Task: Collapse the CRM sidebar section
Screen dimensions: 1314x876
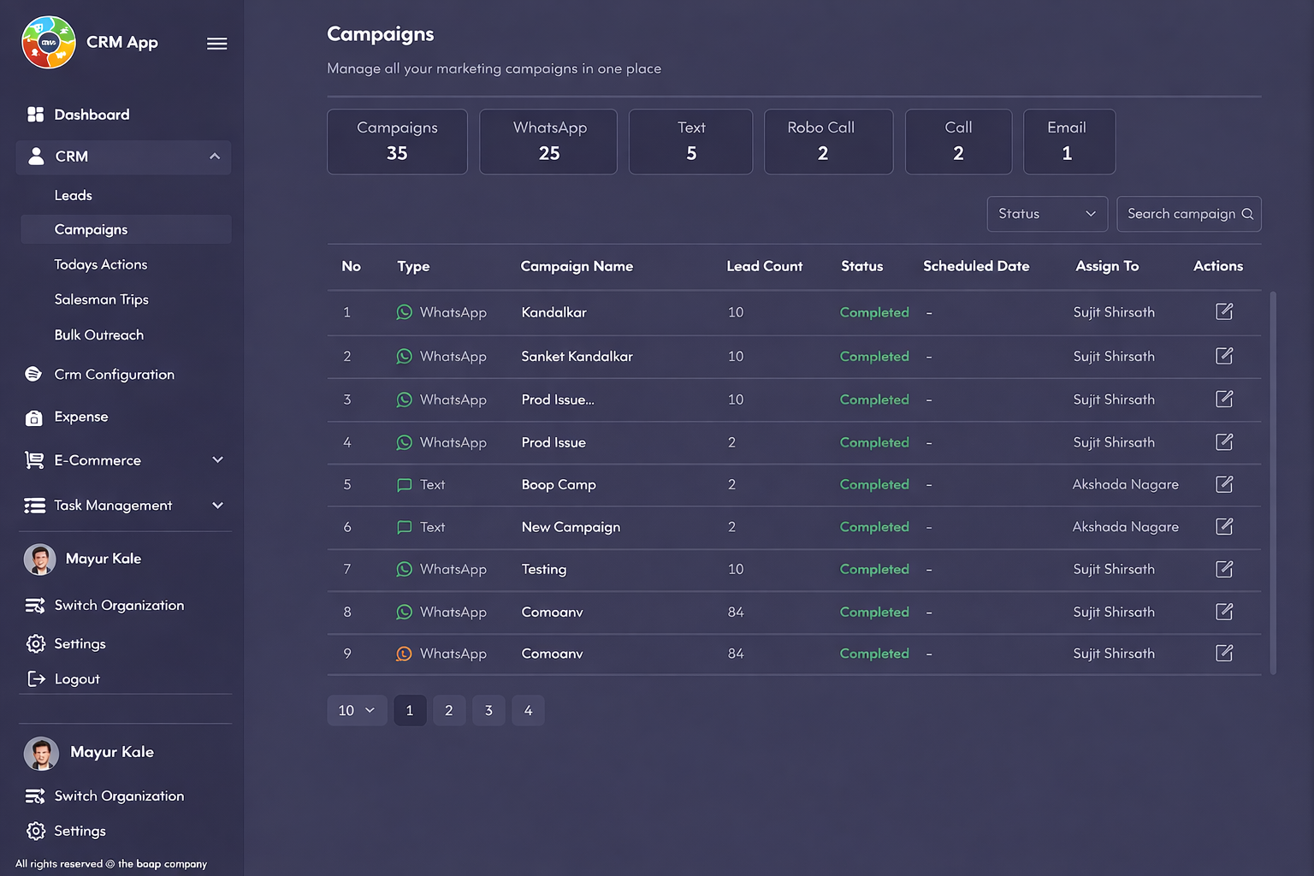Action: pos(215,157)
